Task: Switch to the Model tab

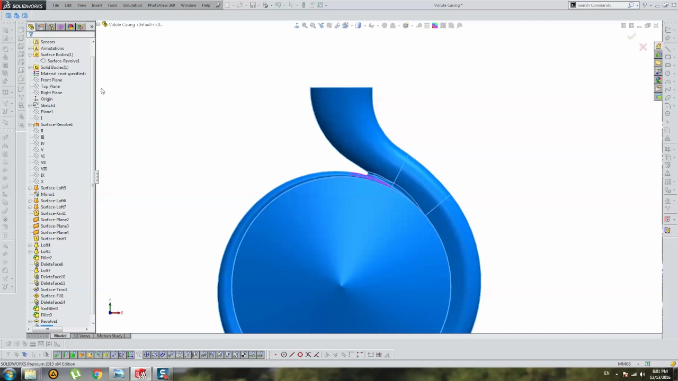Action: (60, 336)
